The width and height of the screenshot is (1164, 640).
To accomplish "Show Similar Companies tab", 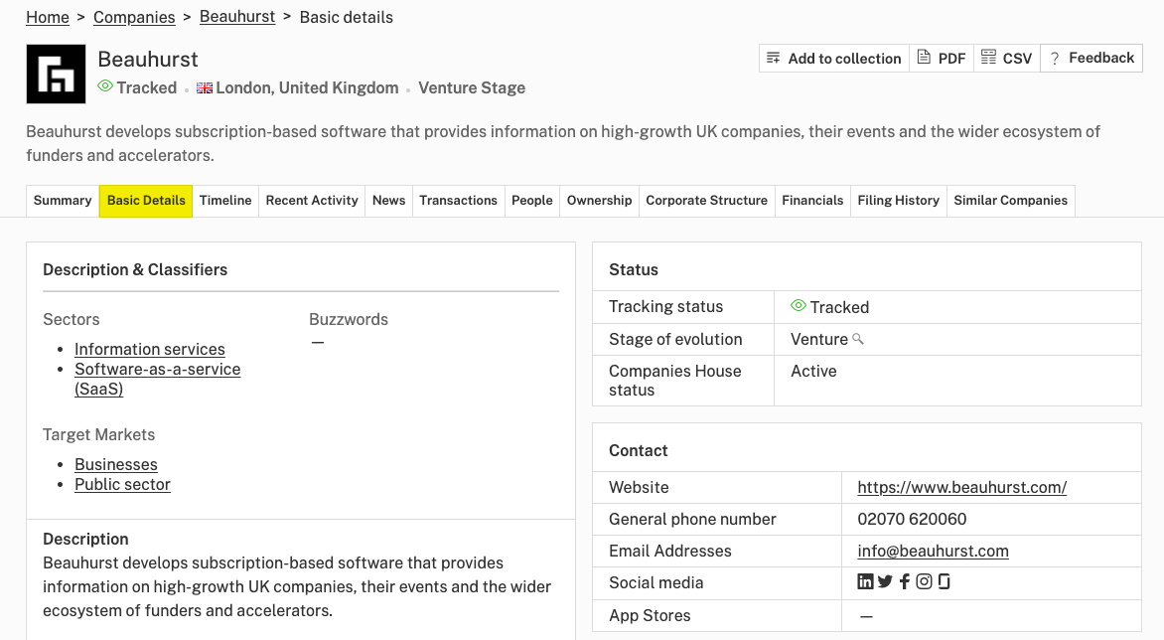I will coord(1010,201).
